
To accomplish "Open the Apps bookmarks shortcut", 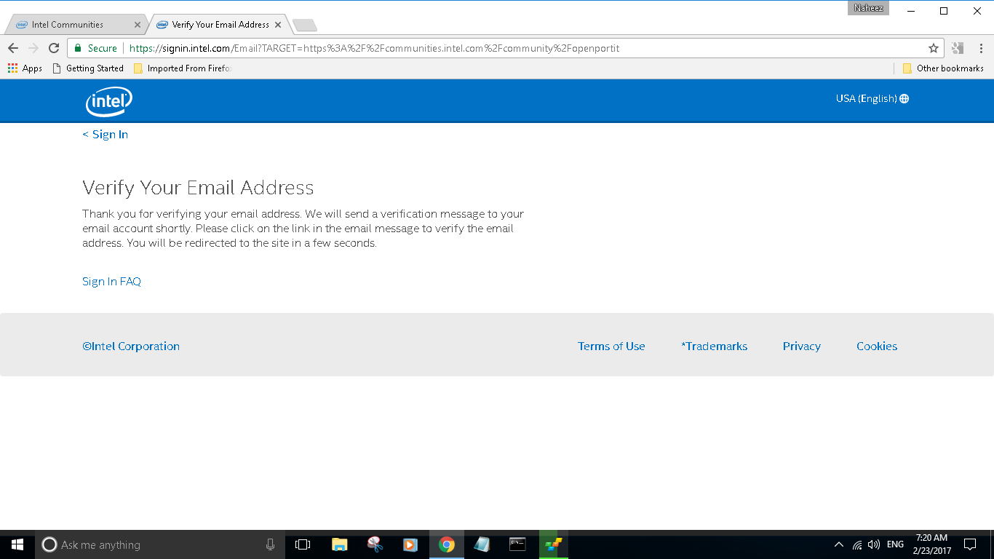I will click(x=25, y=68).
